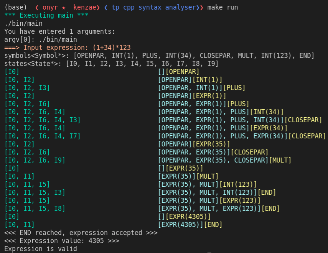
Task: Click the '[I0, I2, I3]' state stack
Action: 27,88
